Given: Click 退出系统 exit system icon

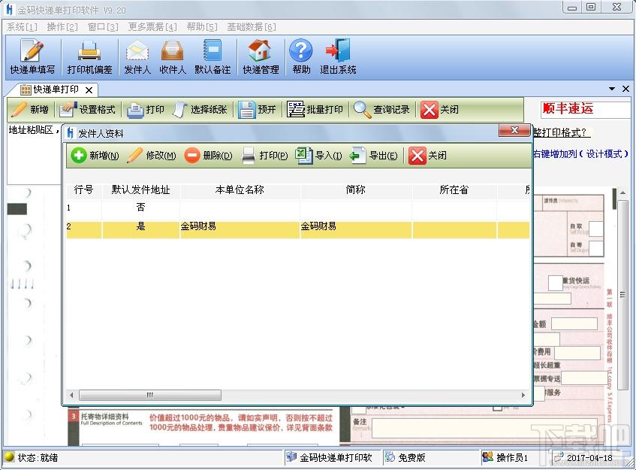Looking at the screenshot, I should pyautogui.click(x=337, y=57).
